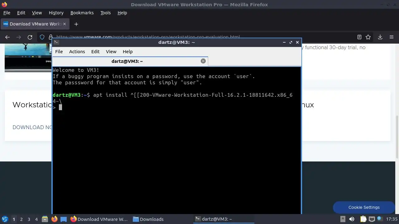Open the volume control tray icon
The image size is (399, 224).
[x=352, y=219]
